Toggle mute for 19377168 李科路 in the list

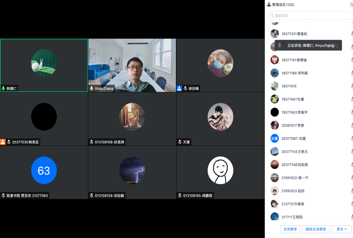(x=351, y=73)
